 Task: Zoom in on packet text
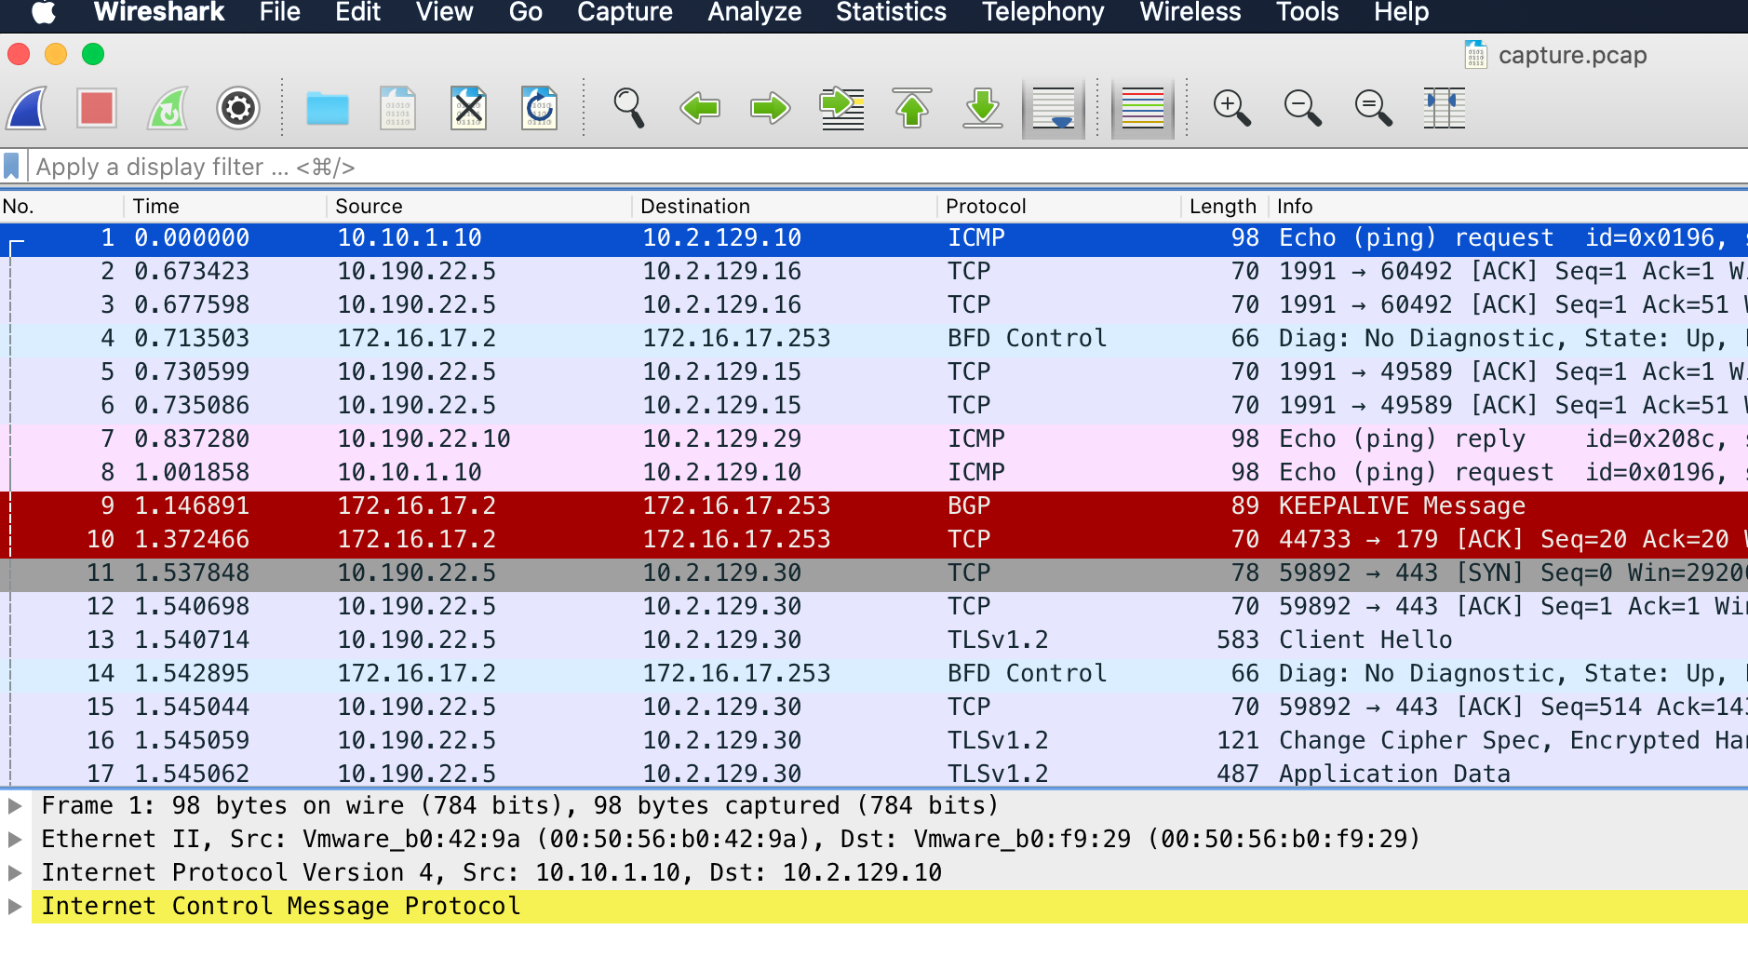click(1232, 108)
